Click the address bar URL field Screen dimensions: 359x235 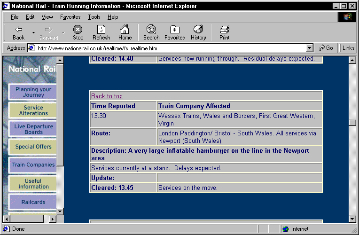pos(171,48)
